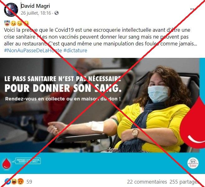Open the post options three-dots menu
Viewport: 205px width, 187px height.
193,9
